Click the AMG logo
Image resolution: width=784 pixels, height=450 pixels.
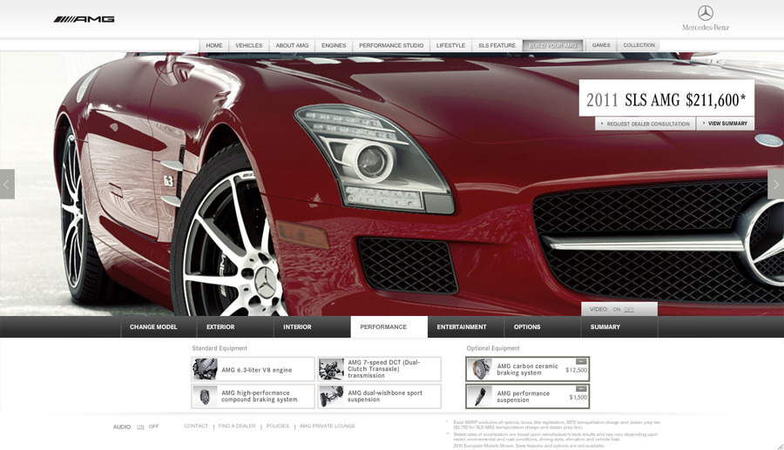[84, 19]
